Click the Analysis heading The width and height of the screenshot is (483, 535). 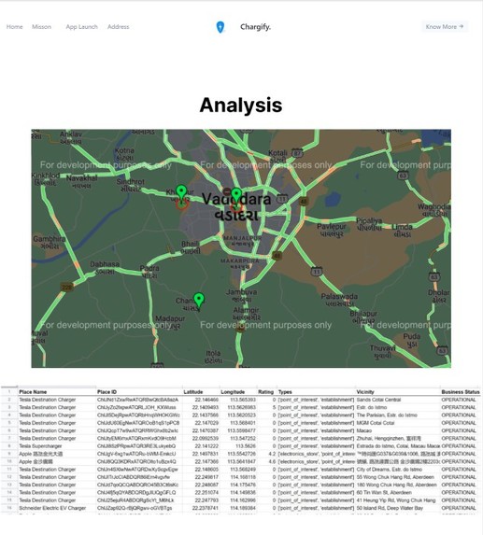pyautogui.click(x=241, y=105)
